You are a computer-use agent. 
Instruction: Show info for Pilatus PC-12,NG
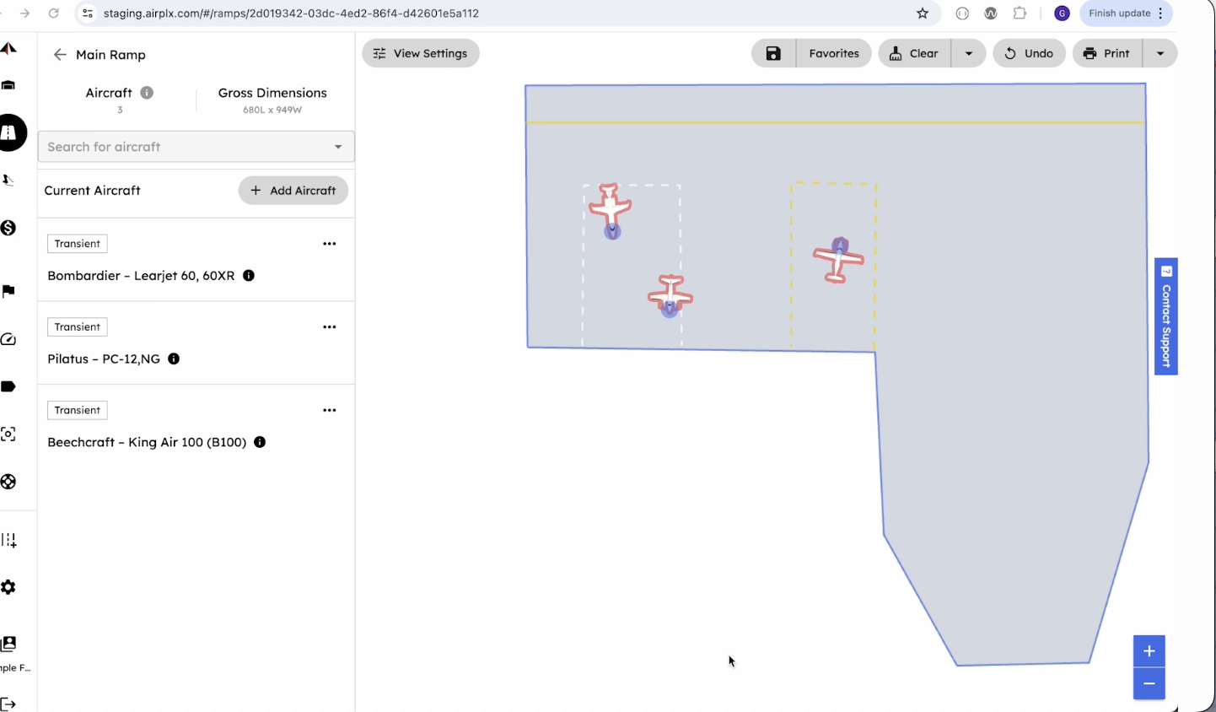pos(174,359)
